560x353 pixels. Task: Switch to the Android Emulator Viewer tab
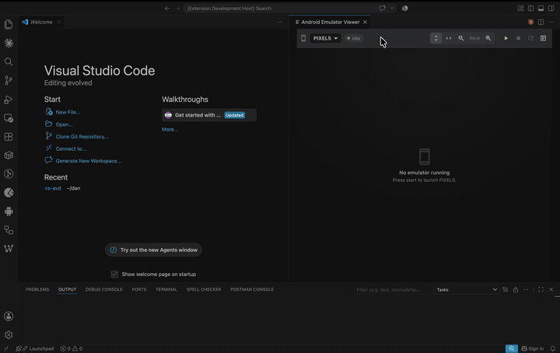330,22
